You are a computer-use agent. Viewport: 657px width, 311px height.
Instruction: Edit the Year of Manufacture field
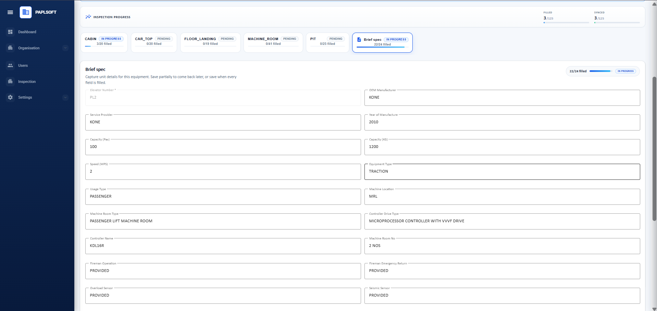(502, 122)
